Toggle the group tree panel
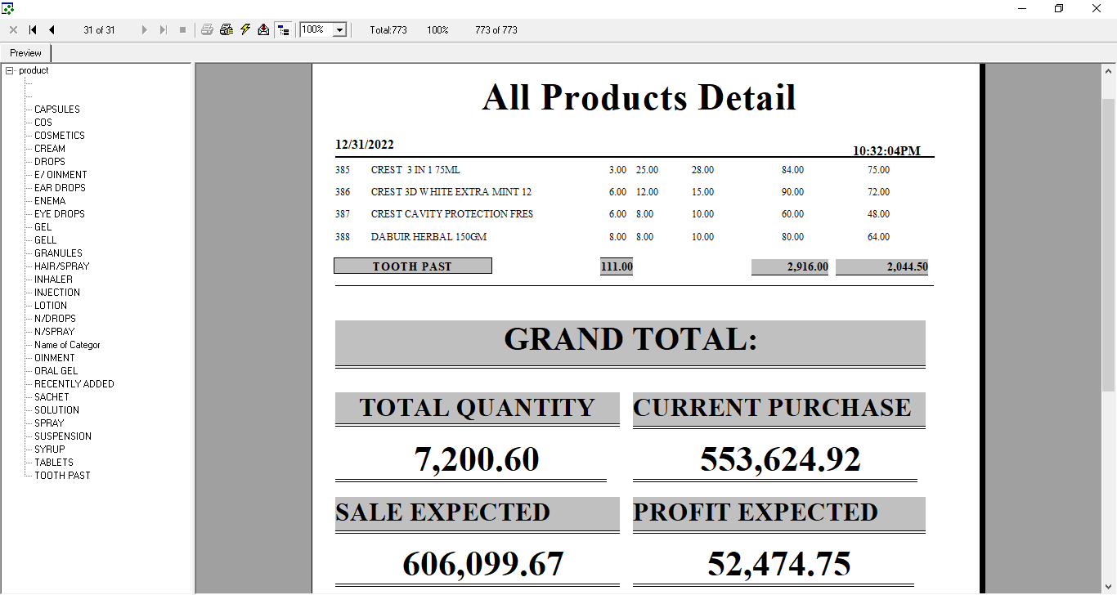 coord(283,30)
